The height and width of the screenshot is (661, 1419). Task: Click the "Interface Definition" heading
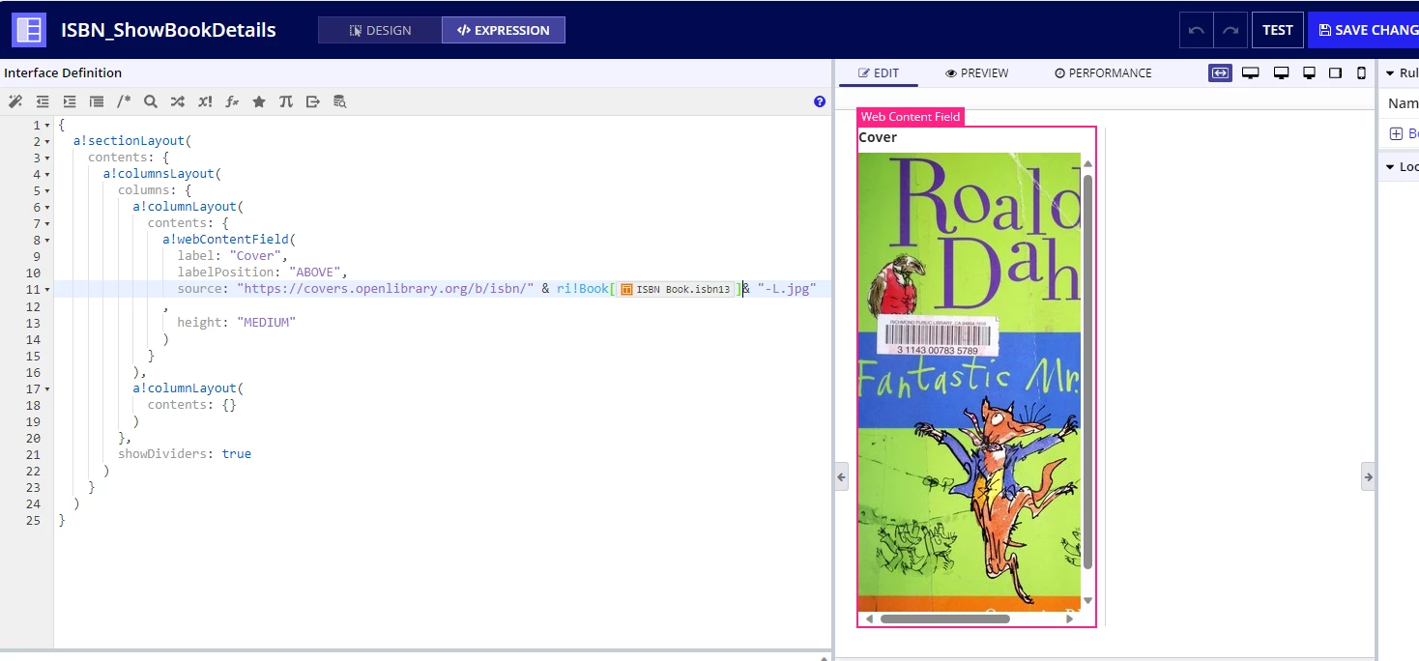63,72
